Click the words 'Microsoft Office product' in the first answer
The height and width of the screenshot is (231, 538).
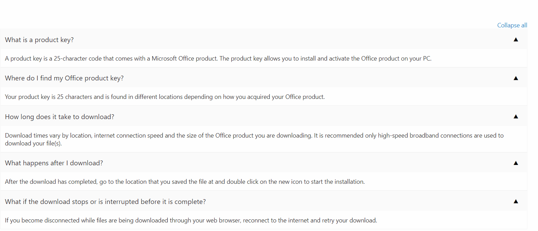[x=184, y=59]
